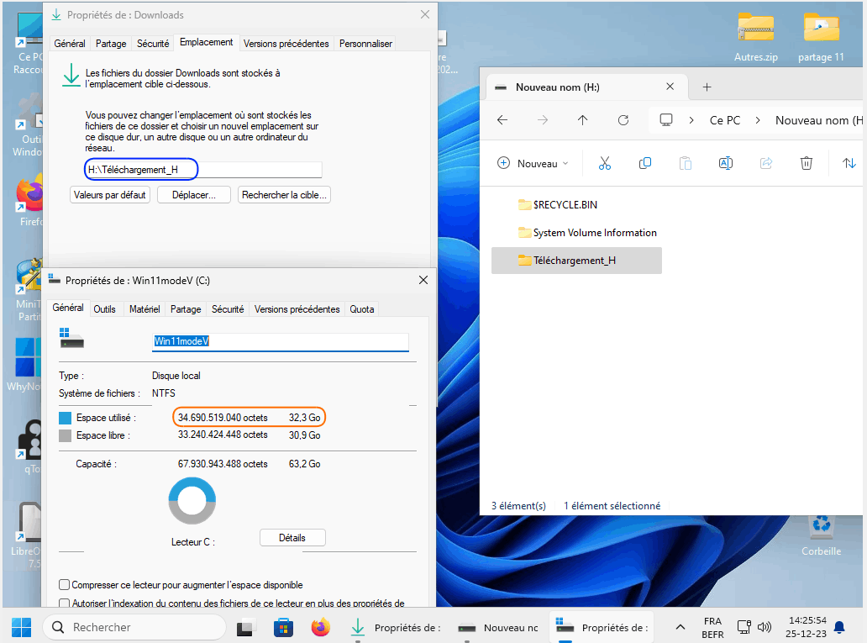Expand the chevron before Ce PC
Image resolution: width=867 pixels, height=643 pixels.
[x=691, y=120]
